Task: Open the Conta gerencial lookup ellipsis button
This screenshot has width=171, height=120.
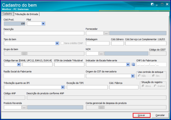Action: pyautogui.click(x=101, y=107)
